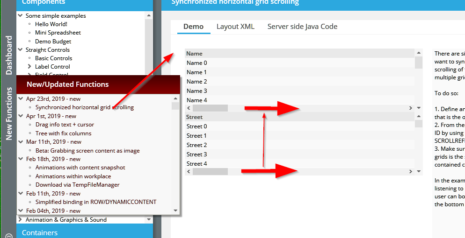Image resolution: width=465 pixels, height=238 pixels.
Task: Click up scroll arrow of New/Updated Functions list
Action: pos(175,99)
